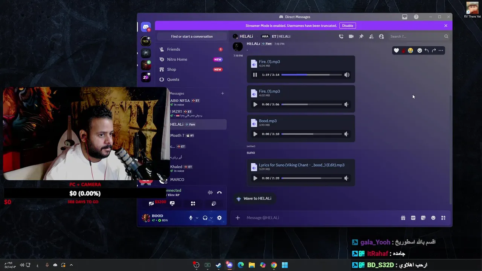Mute volume on Lyrics for Suno mp3
The height and width of the screenshot is (271, 482).
[346, 178]
